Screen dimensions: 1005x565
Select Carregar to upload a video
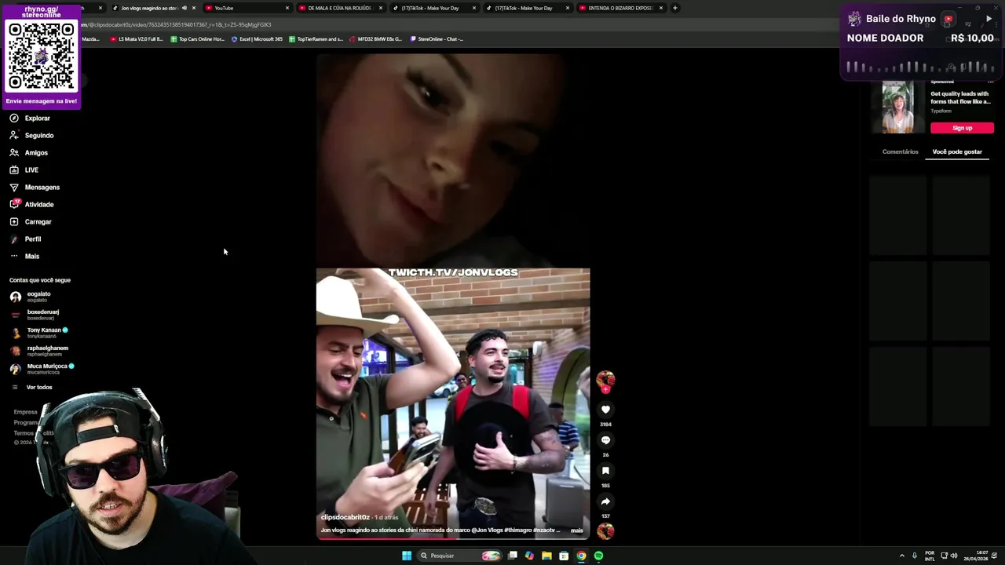pos(31,222)
